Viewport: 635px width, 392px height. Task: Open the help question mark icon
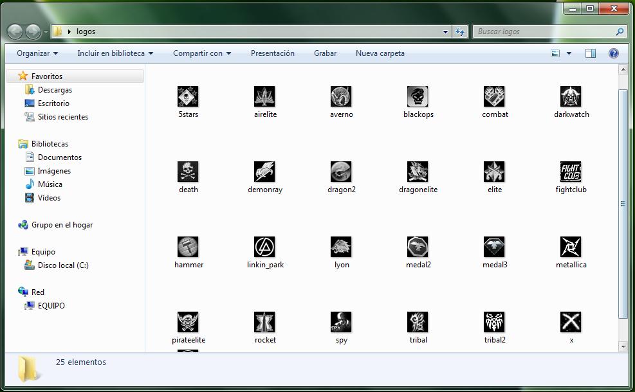point(614,53)
